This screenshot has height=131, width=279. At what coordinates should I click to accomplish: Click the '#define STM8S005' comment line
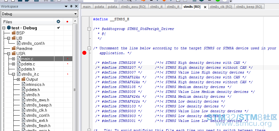coord(175,92)
